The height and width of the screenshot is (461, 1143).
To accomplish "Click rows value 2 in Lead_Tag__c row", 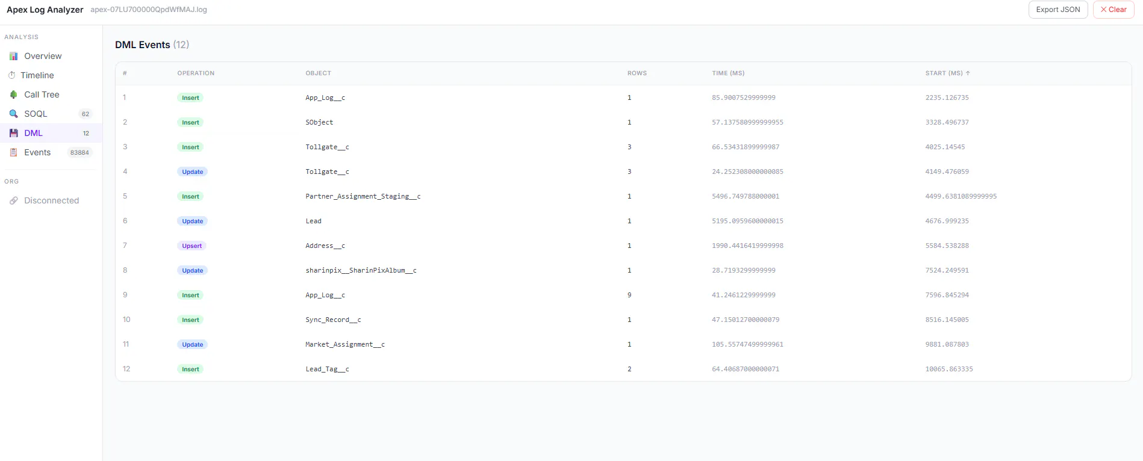I will click(629, 369).
